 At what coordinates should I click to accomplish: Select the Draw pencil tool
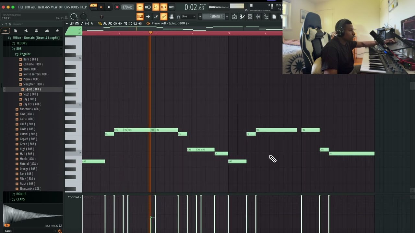coord(100,23)
